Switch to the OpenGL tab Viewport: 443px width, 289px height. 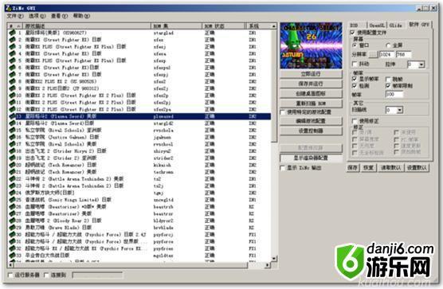tap(377, 25)
